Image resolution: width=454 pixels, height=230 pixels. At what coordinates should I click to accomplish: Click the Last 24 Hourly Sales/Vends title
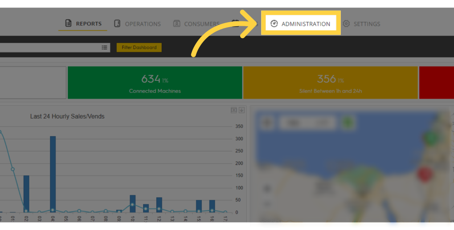tap(67, 117)
